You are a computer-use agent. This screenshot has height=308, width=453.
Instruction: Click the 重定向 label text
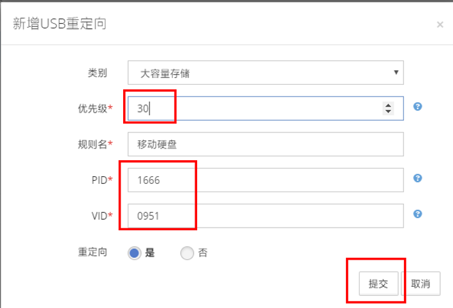pos(93,252)
